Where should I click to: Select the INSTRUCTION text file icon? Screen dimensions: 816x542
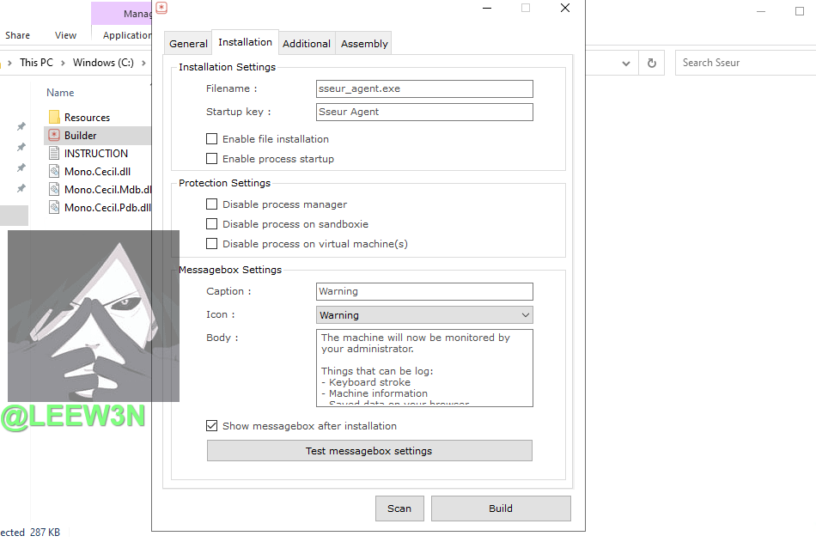pos(54,153)
